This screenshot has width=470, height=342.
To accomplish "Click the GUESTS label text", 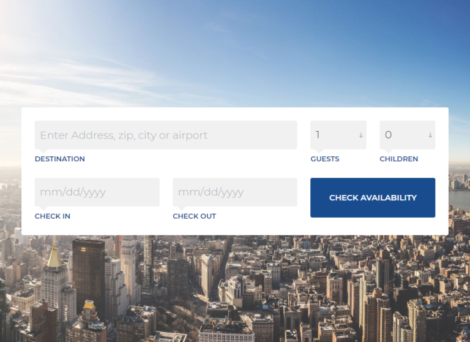I will pyautogui.click(x=325, y=159).
